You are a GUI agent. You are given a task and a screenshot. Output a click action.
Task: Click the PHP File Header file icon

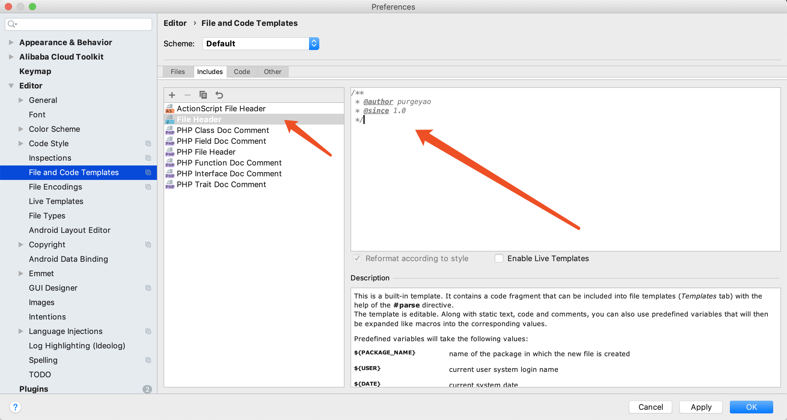[170, 152]
